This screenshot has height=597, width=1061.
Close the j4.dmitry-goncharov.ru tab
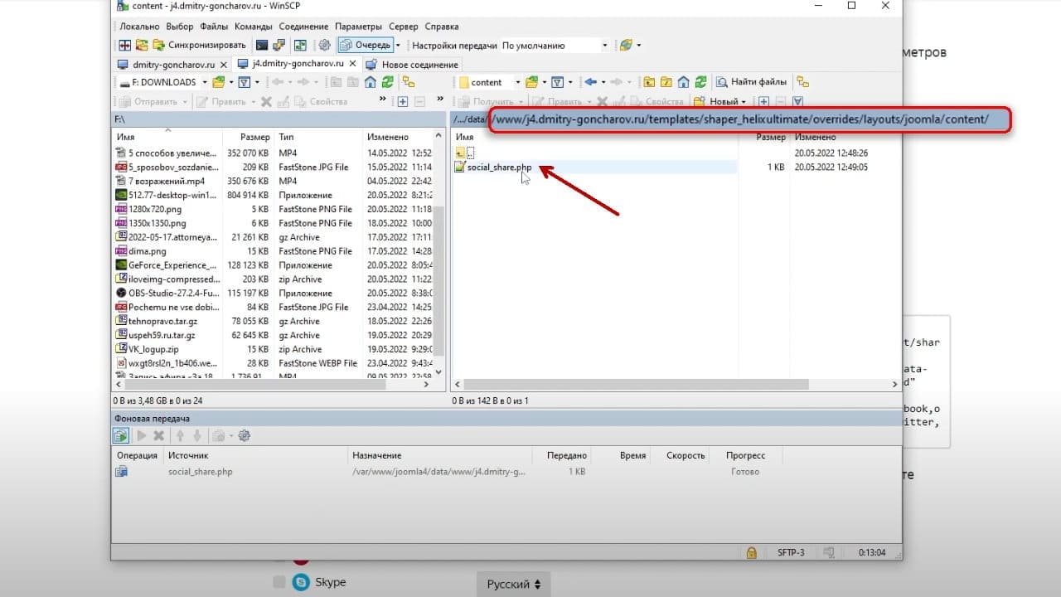tap(352, 64)
